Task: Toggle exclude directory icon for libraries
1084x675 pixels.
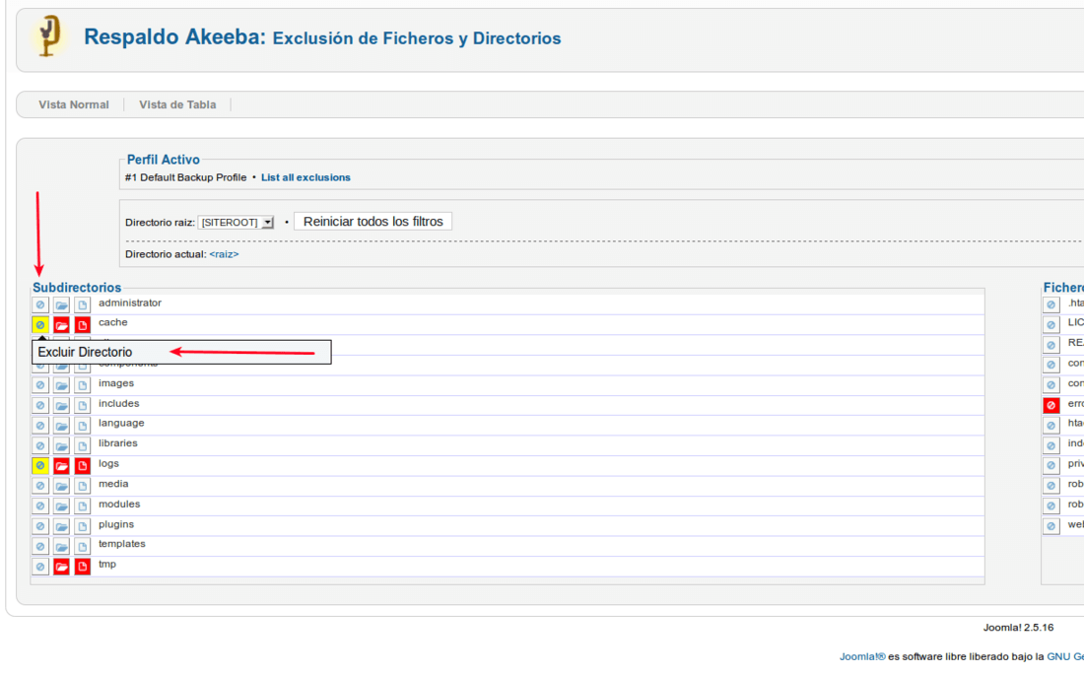Action: [x=40, y=445]
